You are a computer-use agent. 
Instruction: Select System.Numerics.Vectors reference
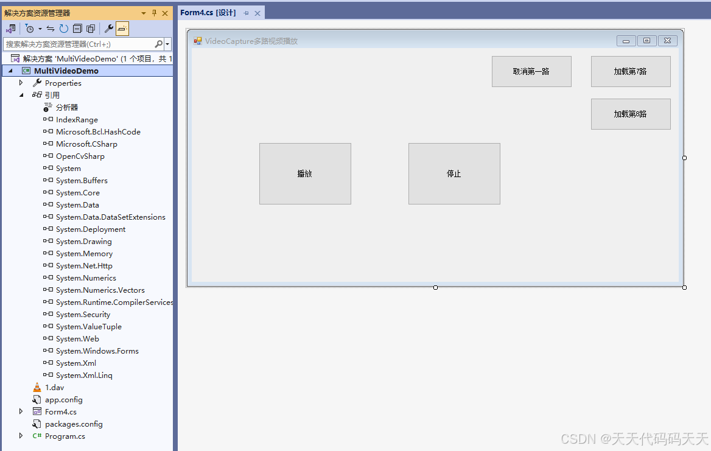tap(100, 290)
